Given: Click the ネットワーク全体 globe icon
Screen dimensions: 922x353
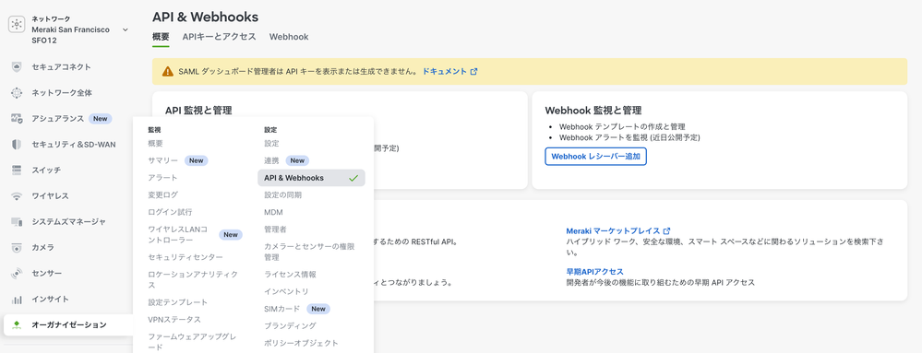Looking at the screenshot, I should (x=17, y=93).
